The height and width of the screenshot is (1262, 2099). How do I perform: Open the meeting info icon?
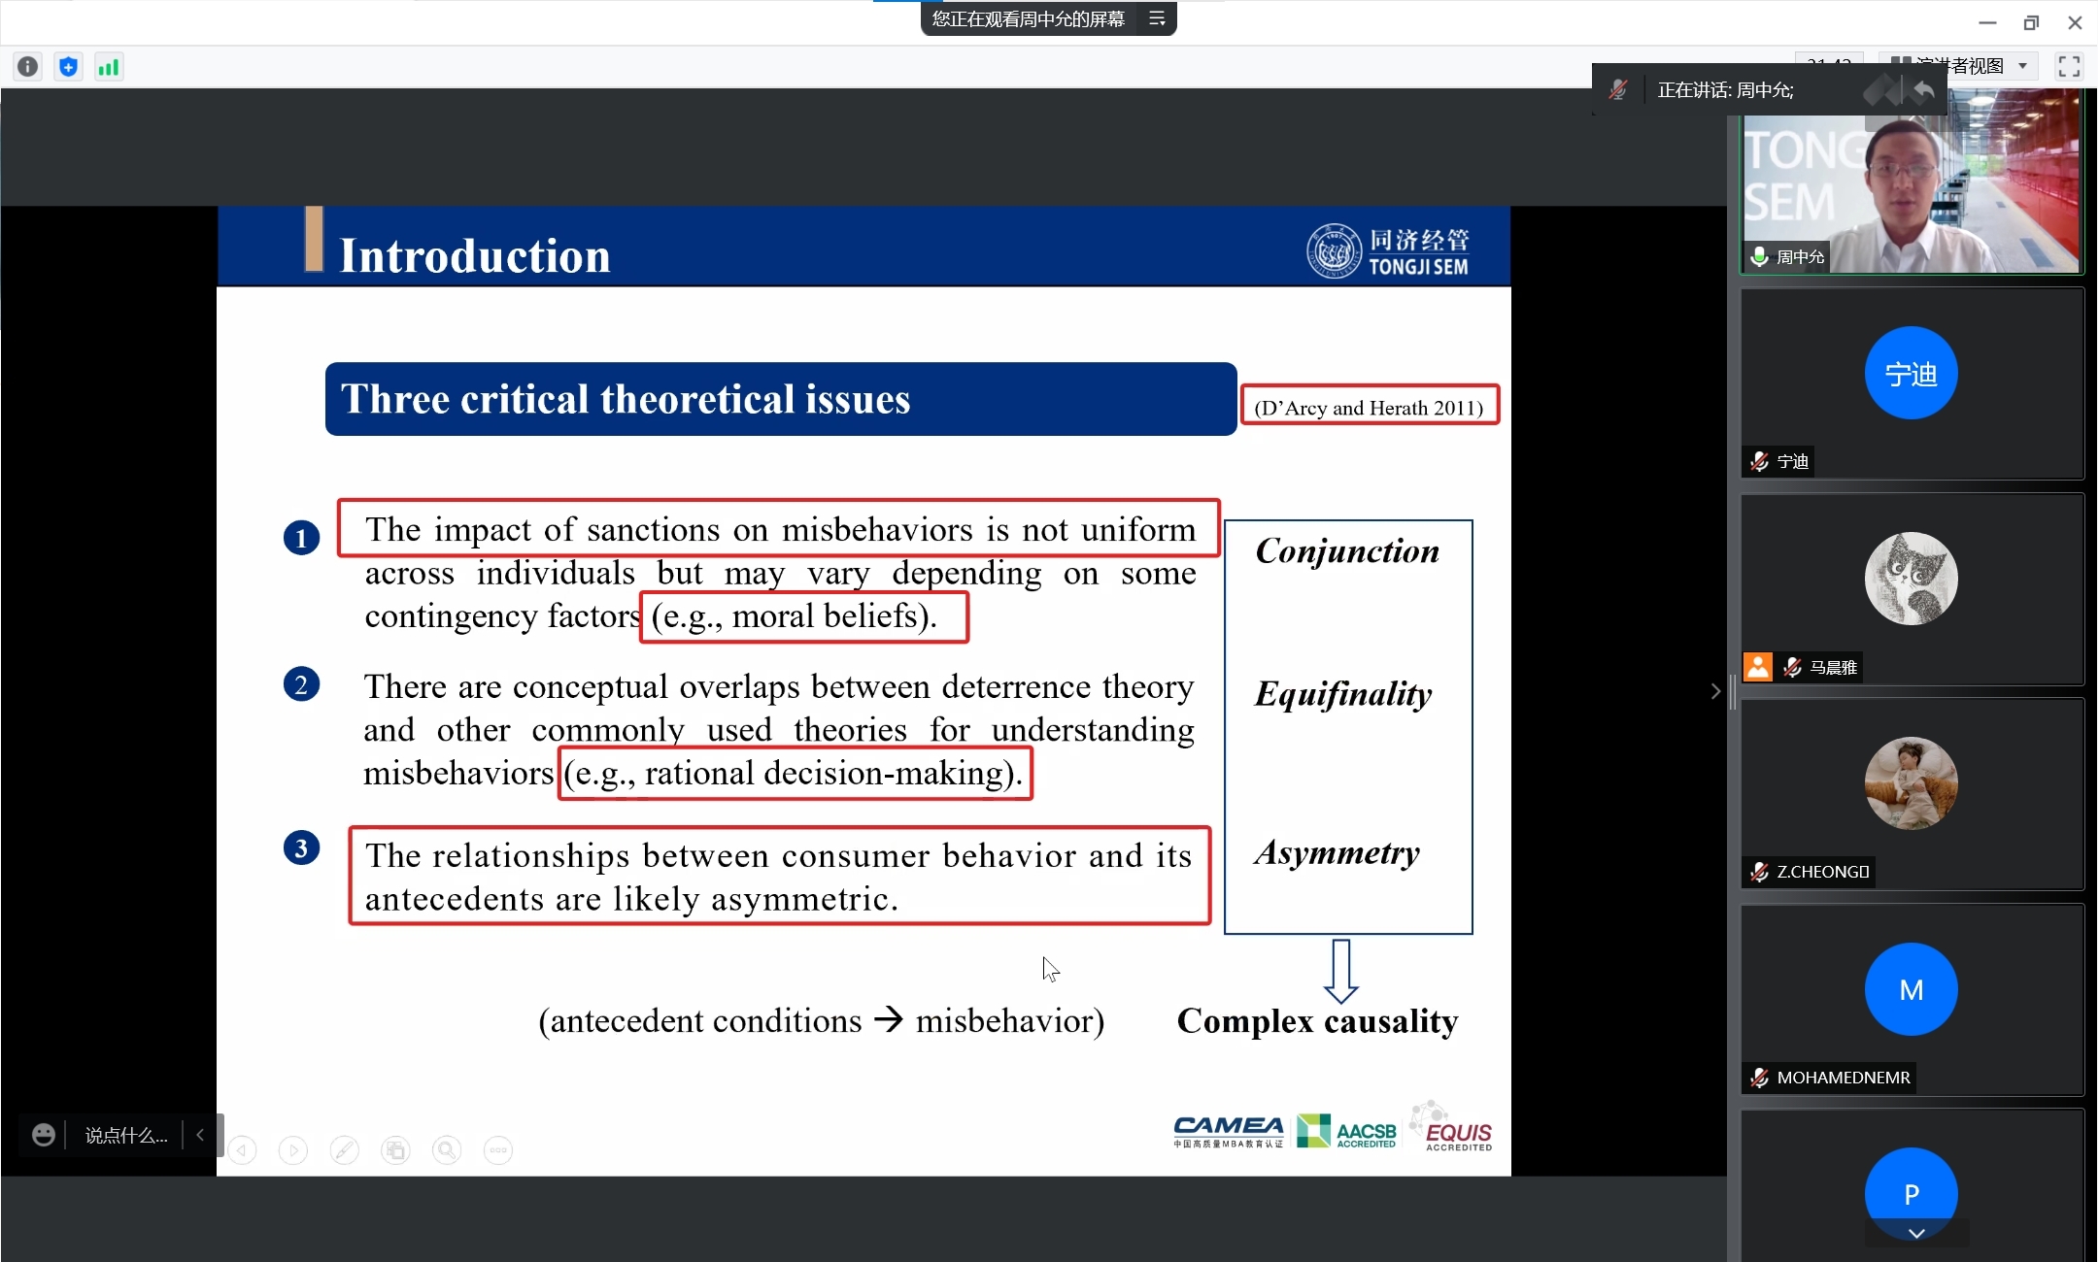(x=28, y=67)
